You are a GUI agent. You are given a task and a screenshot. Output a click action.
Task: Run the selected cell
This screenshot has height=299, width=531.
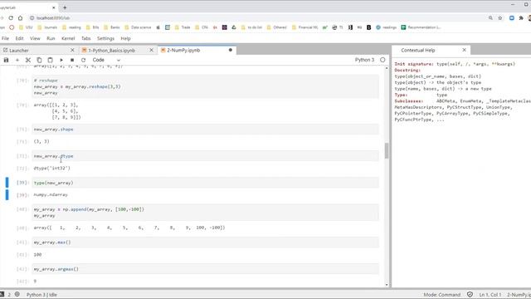point(61,60)
